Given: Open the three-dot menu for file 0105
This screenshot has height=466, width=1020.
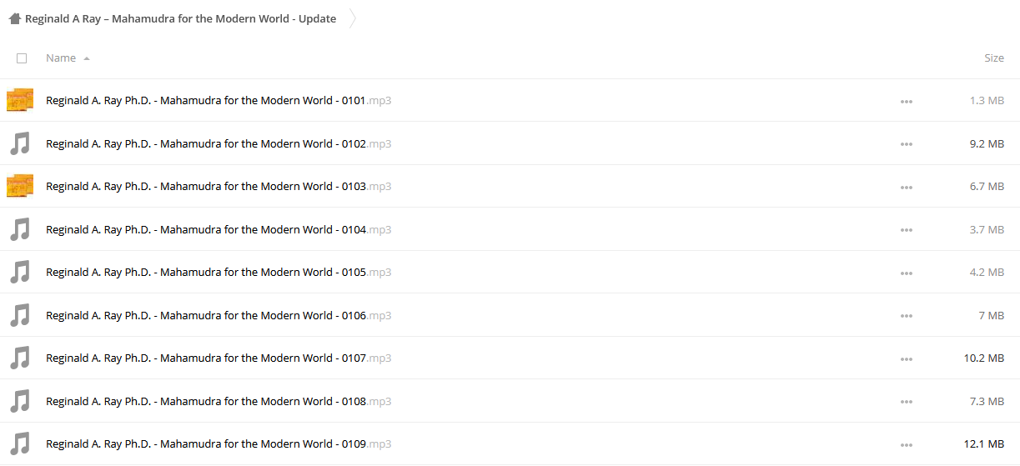Looking at the screenshot, I should (x=907, y=273).
